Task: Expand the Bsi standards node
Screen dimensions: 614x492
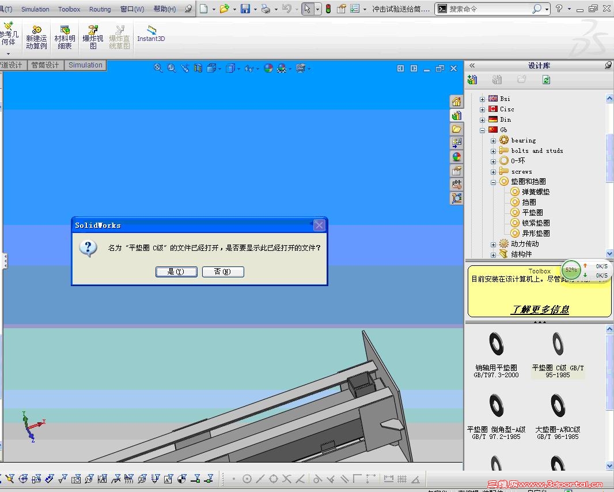Action: point(483,99)
